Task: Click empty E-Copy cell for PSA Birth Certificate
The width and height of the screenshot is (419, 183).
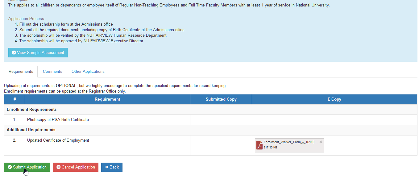Action: (x=334, y=120)
